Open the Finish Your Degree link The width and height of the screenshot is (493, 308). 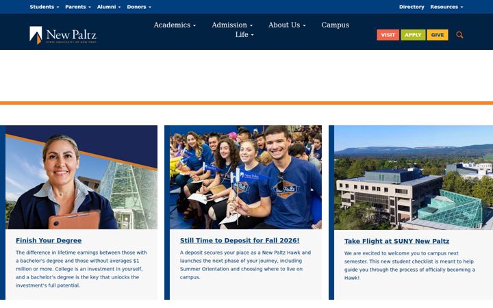pyautogui.click(x=49, y=240)
